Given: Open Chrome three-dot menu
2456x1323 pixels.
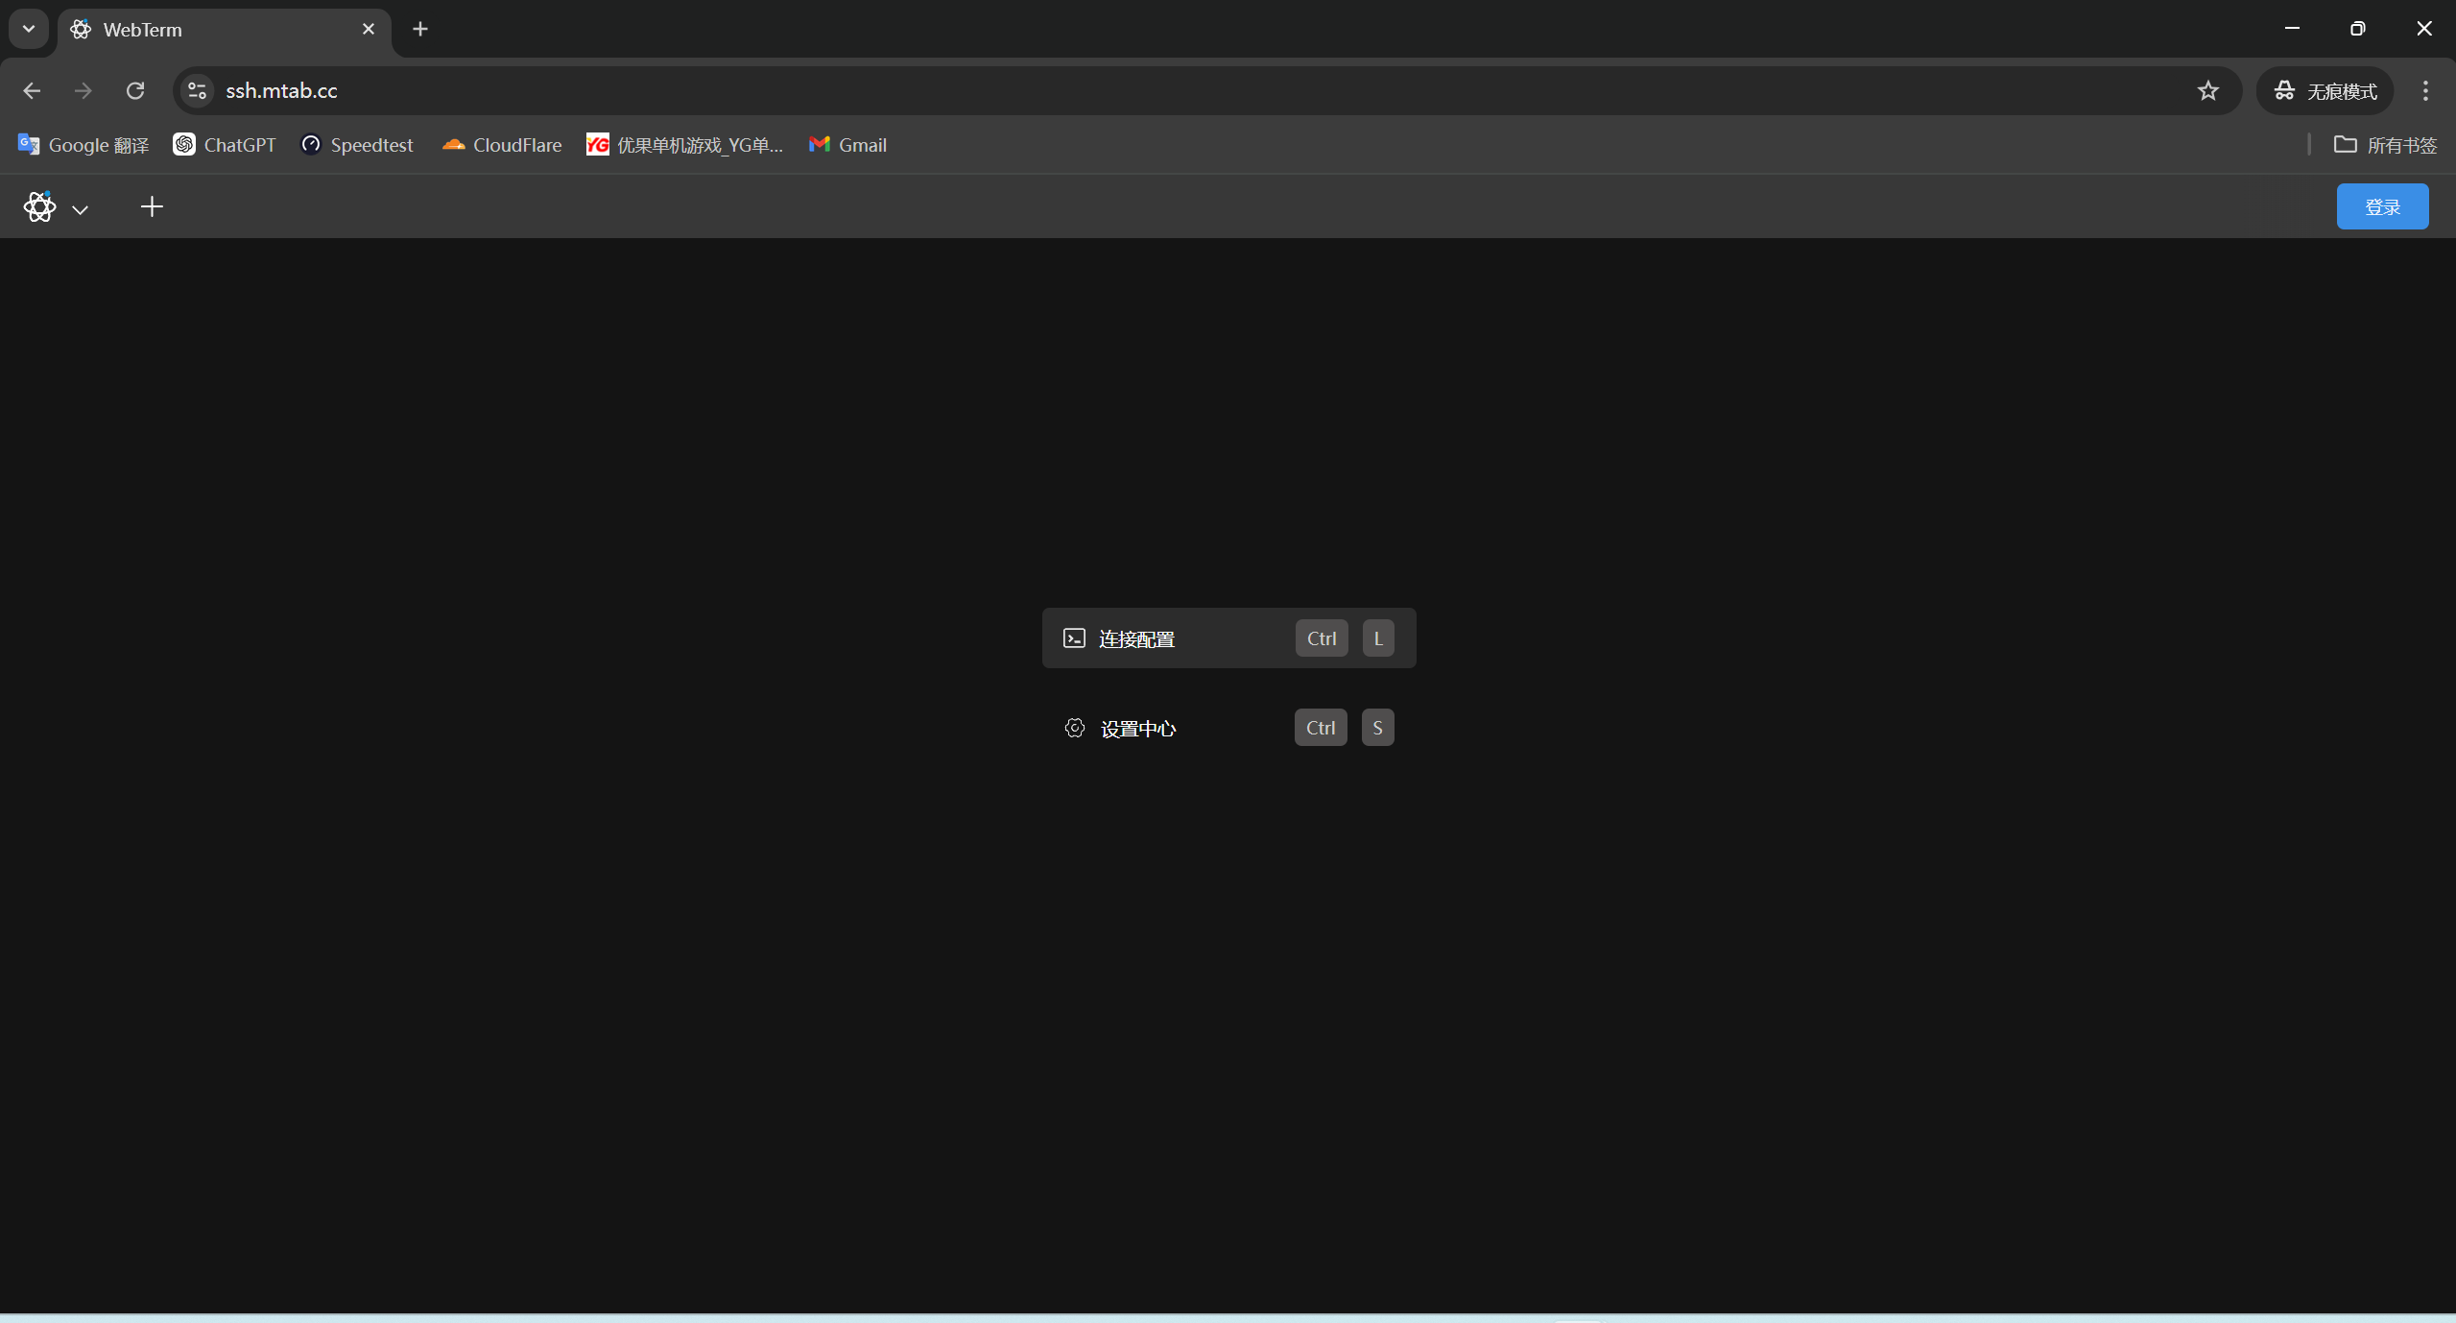Looking at the screenshot, I should coord(2425,90).
